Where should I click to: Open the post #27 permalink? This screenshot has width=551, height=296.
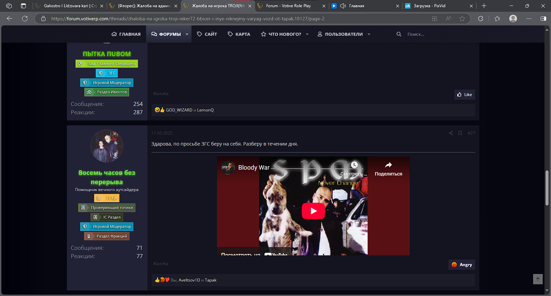471,133
